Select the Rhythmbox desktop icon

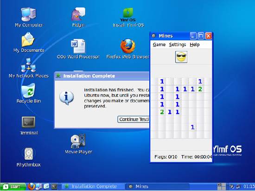[x=28, y=157]
